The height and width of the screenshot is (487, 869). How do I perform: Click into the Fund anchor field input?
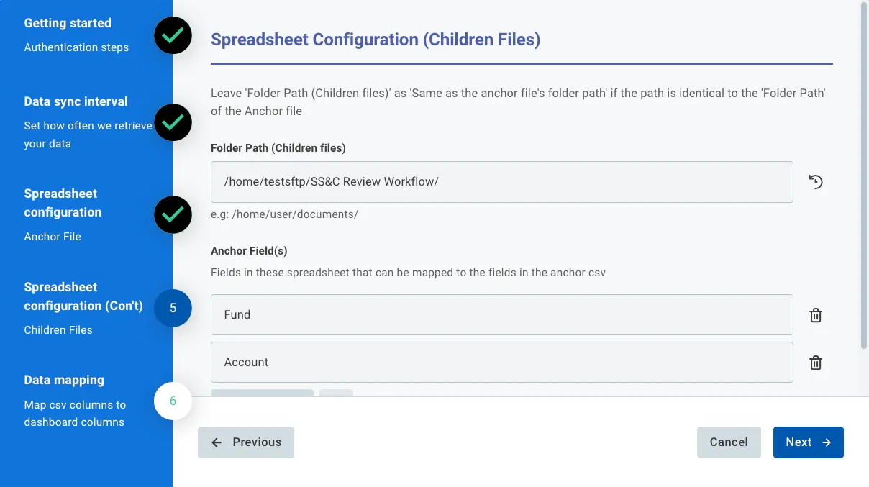point(501,315)
